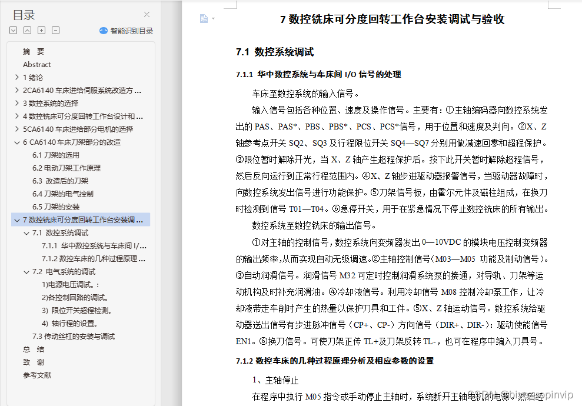Open the dropdown arrow next to page icon

[x=213, y=18]
